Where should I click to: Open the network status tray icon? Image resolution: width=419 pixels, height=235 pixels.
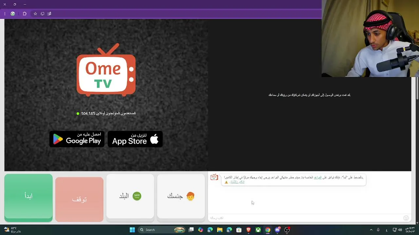394,230
